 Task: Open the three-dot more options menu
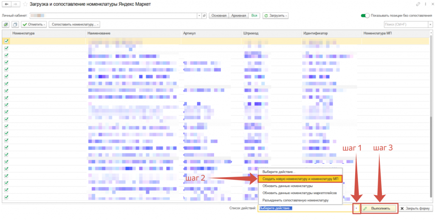pyautogui.click(x=424, y=4)
